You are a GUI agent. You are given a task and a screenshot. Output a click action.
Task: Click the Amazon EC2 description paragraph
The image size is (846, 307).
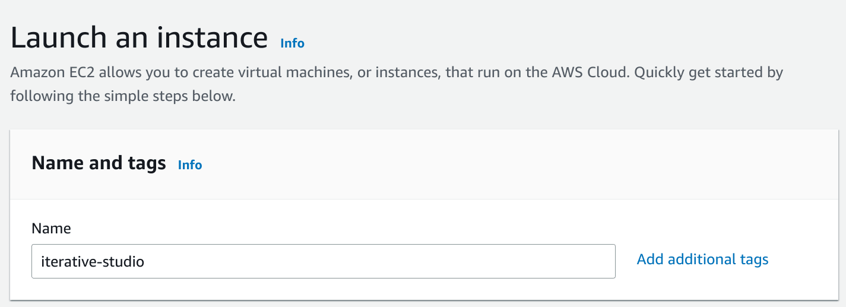[397, 84]
